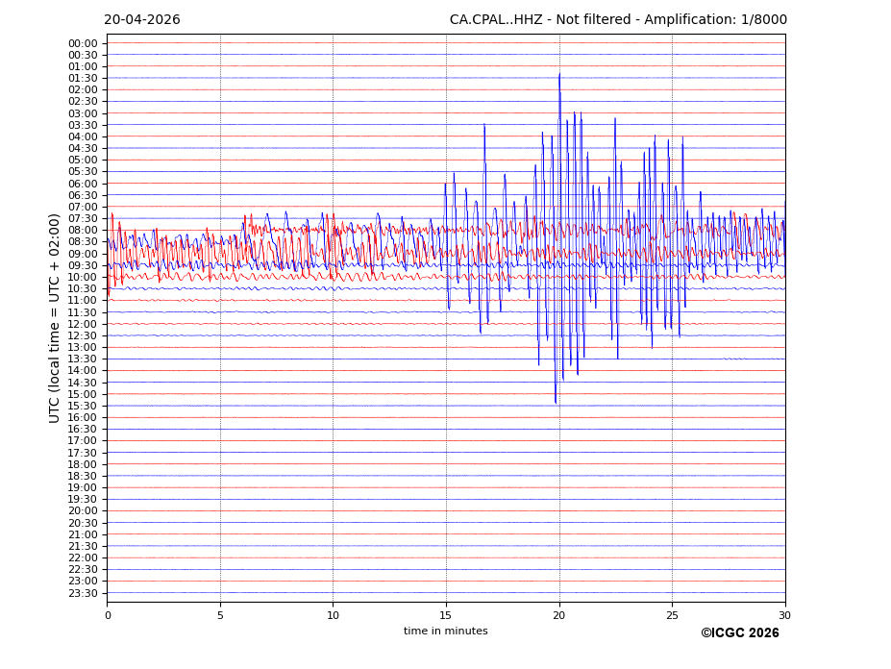
Task: Click the 30 tick on the minutes axis
Action: pyautogui.click(x=784, y=615)
